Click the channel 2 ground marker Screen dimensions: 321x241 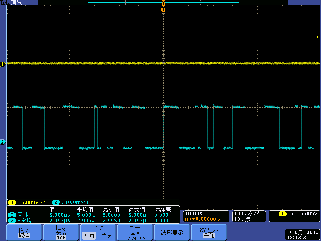(x=3, y=142)
